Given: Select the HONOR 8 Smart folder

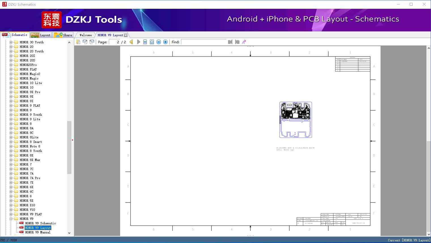Looking at the screenshot, I should click(x=31, y=142).
